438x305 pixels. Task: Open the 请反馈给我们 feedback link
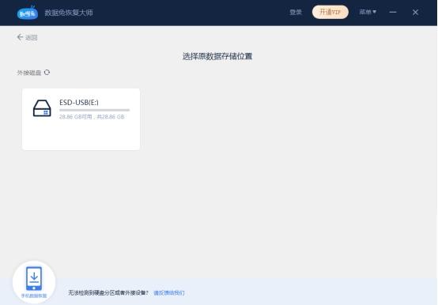(169, 292)
